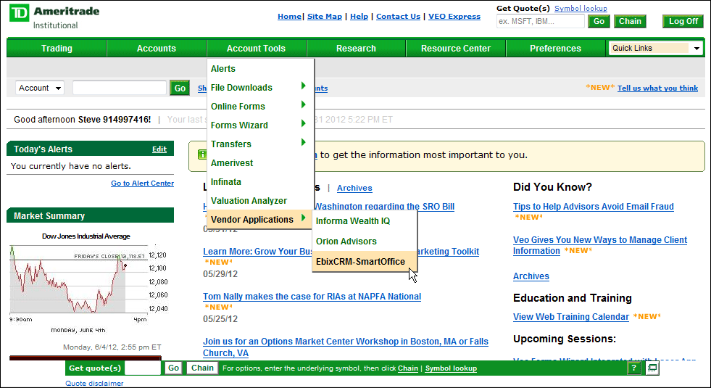Screen dimensions: 711x388
Task: Click the Site Map link
Action: 325,17
